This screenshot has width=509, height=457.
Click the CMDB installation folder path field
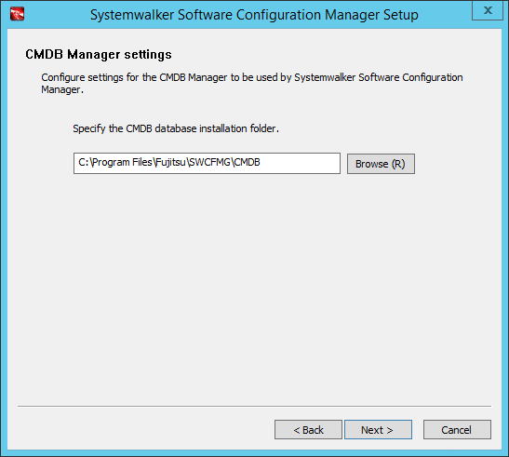[207, 164]
